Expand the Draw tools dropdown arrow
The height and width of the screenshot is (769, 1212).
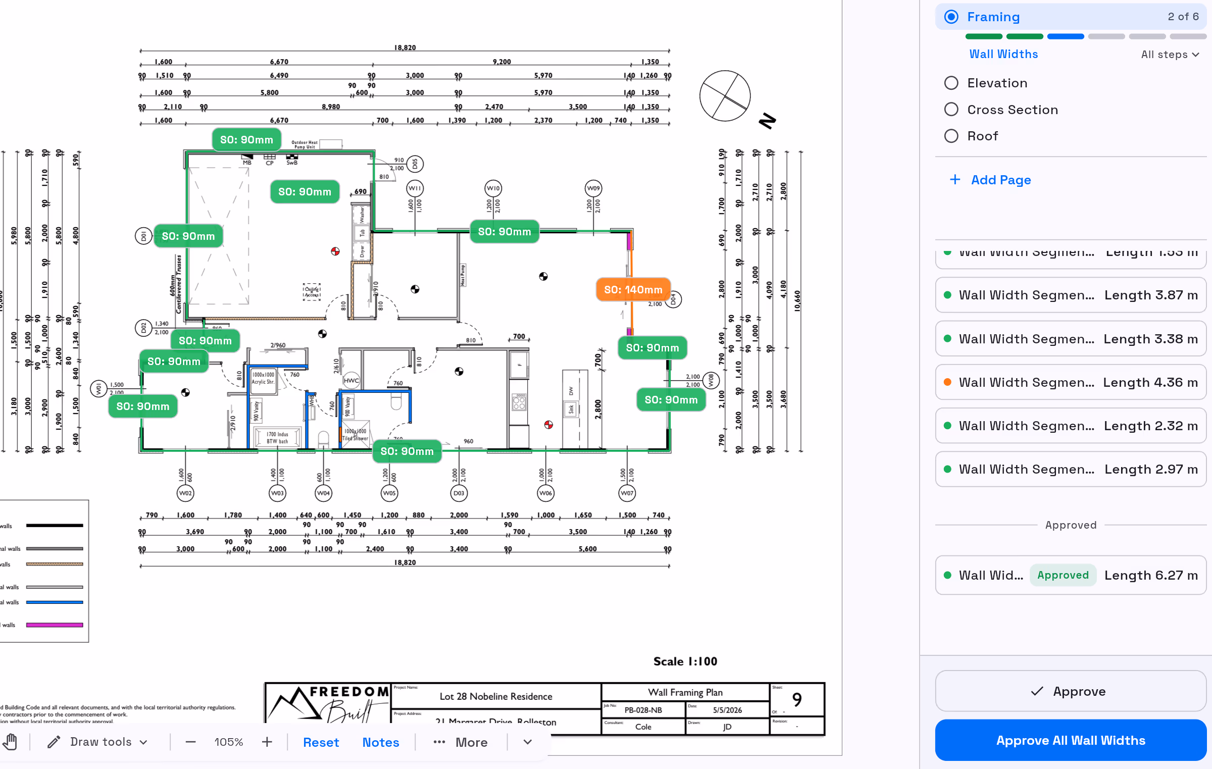pyautogui.click(x=143, y=742)
